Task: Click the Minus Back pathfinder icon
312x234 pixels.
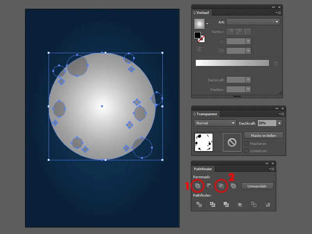Action: point(268,204)
